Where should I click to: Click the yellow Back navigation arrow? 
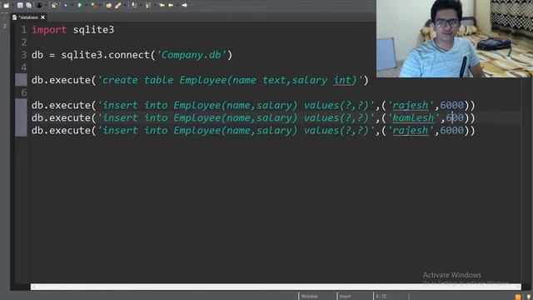[171, 5]
